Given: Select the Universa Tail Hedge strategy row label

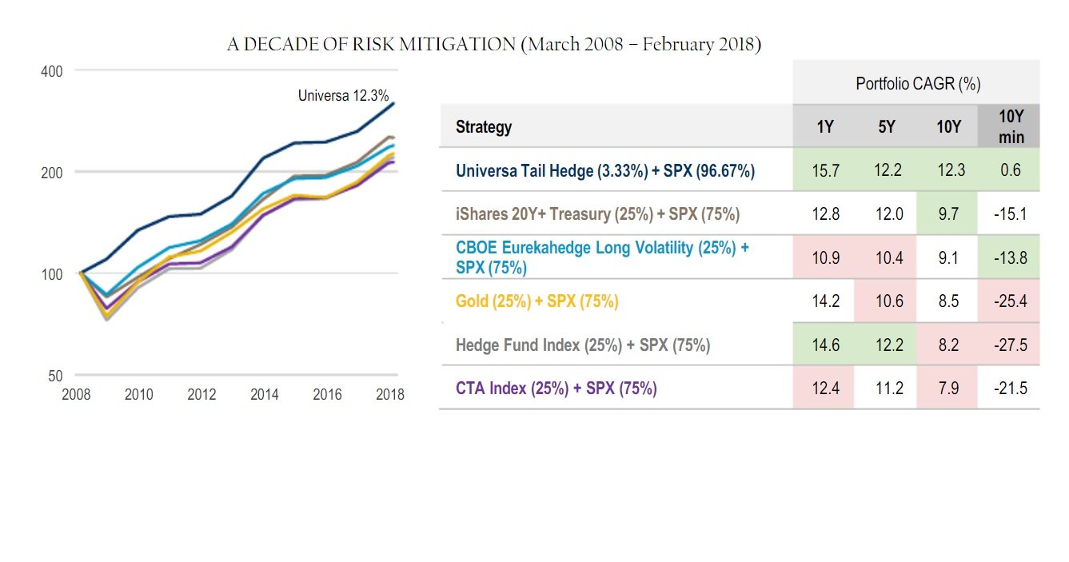Looking at the screenshot, I should [604, 170].
